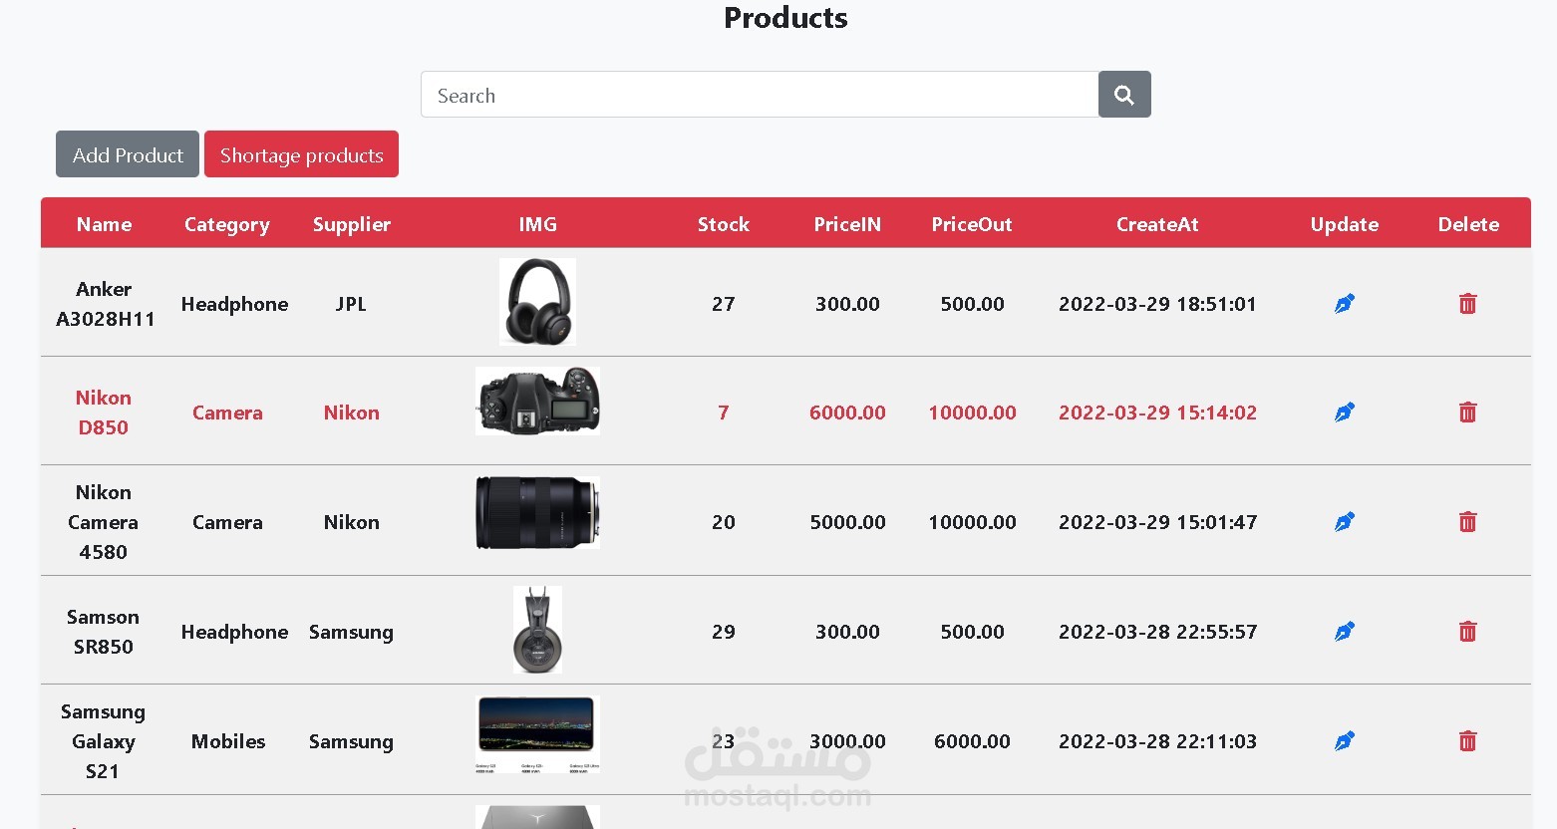
Task: View the Samsung Galaxy S21 image
Action: pyautogui.click(x=537, y=734)
